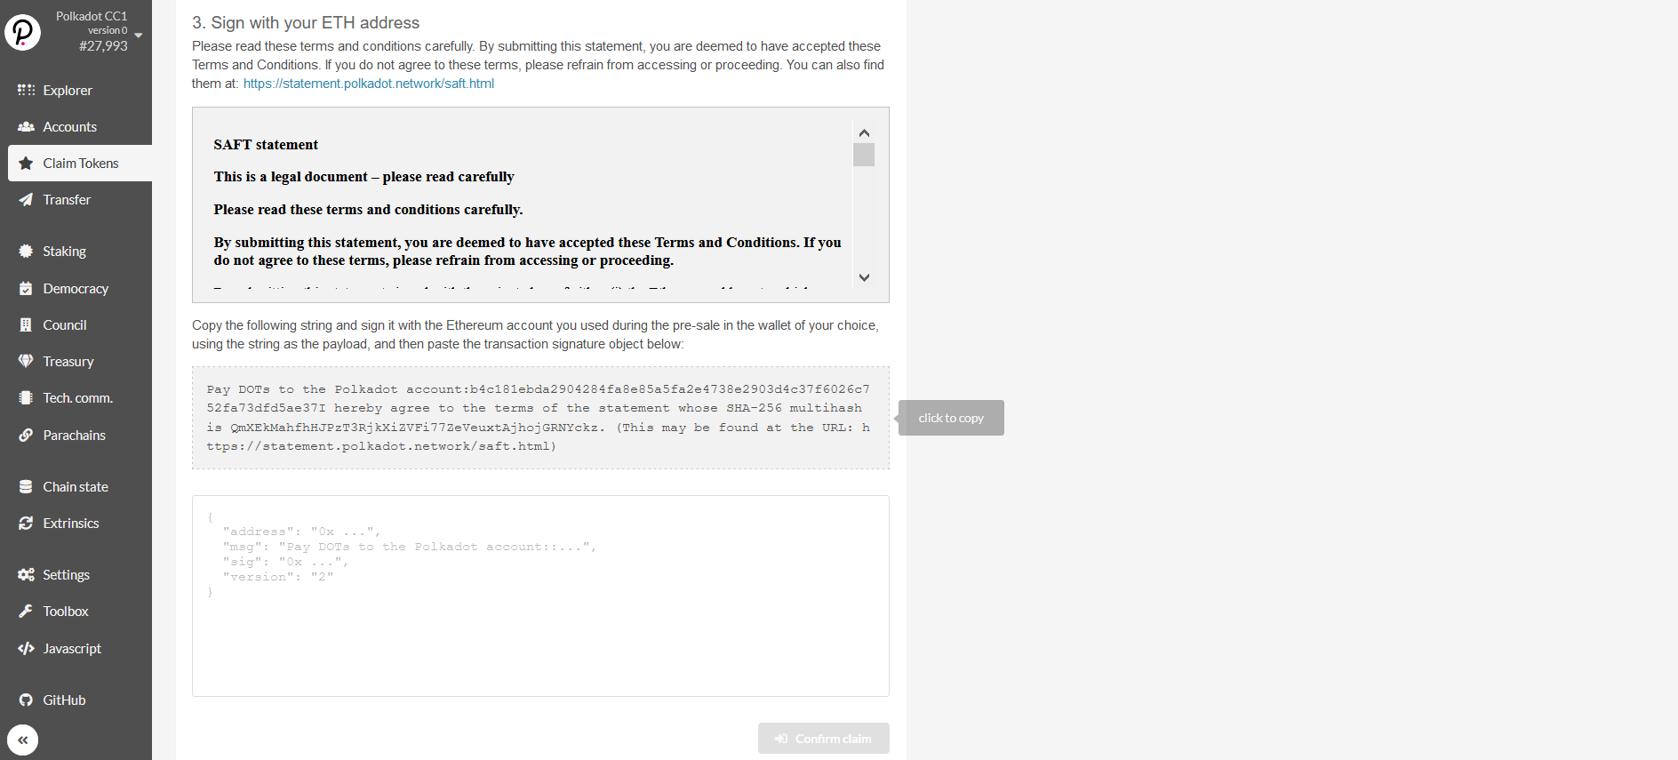Viewport: 1678px width, 760px height.
Task: Click the SAFT statement scrollbar thumb
Action: point(864,155)
